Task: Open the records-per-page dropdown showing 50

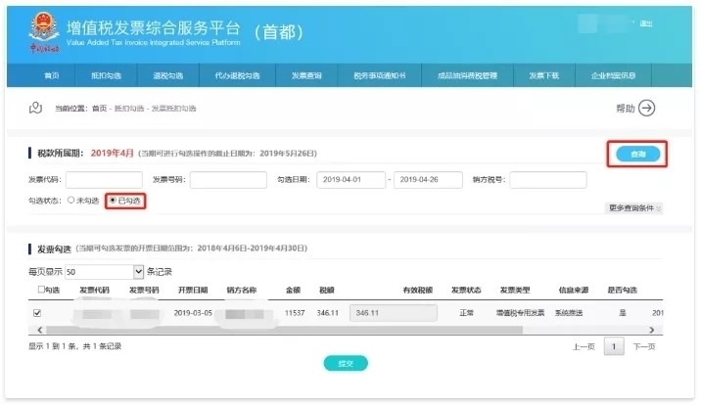Action: (104, 272)
